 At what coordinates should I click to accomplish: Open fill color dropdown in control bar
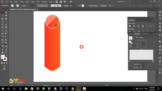(15, 6)
